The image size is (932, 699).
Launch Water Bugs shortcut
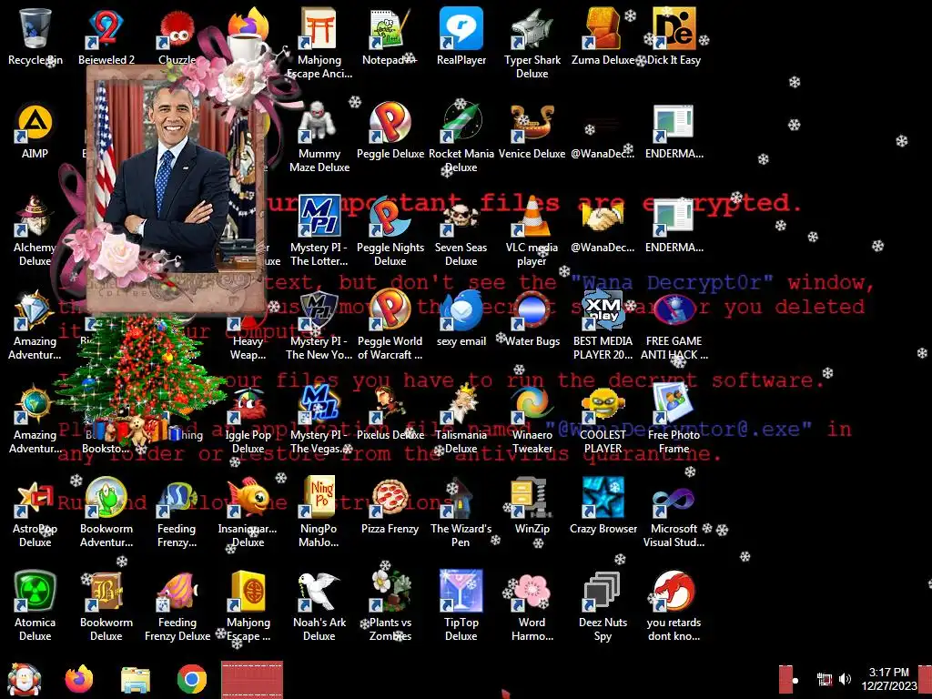click(x=532, y=319)
